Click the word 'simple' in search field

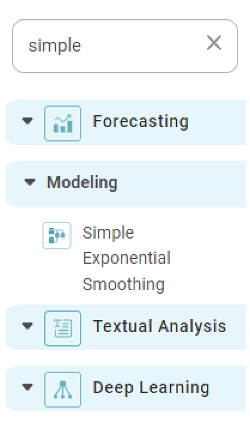pos(55,46)
